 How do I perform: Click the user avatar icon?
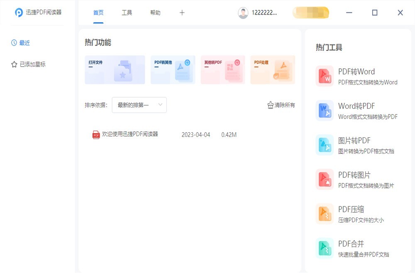point(243,13)
